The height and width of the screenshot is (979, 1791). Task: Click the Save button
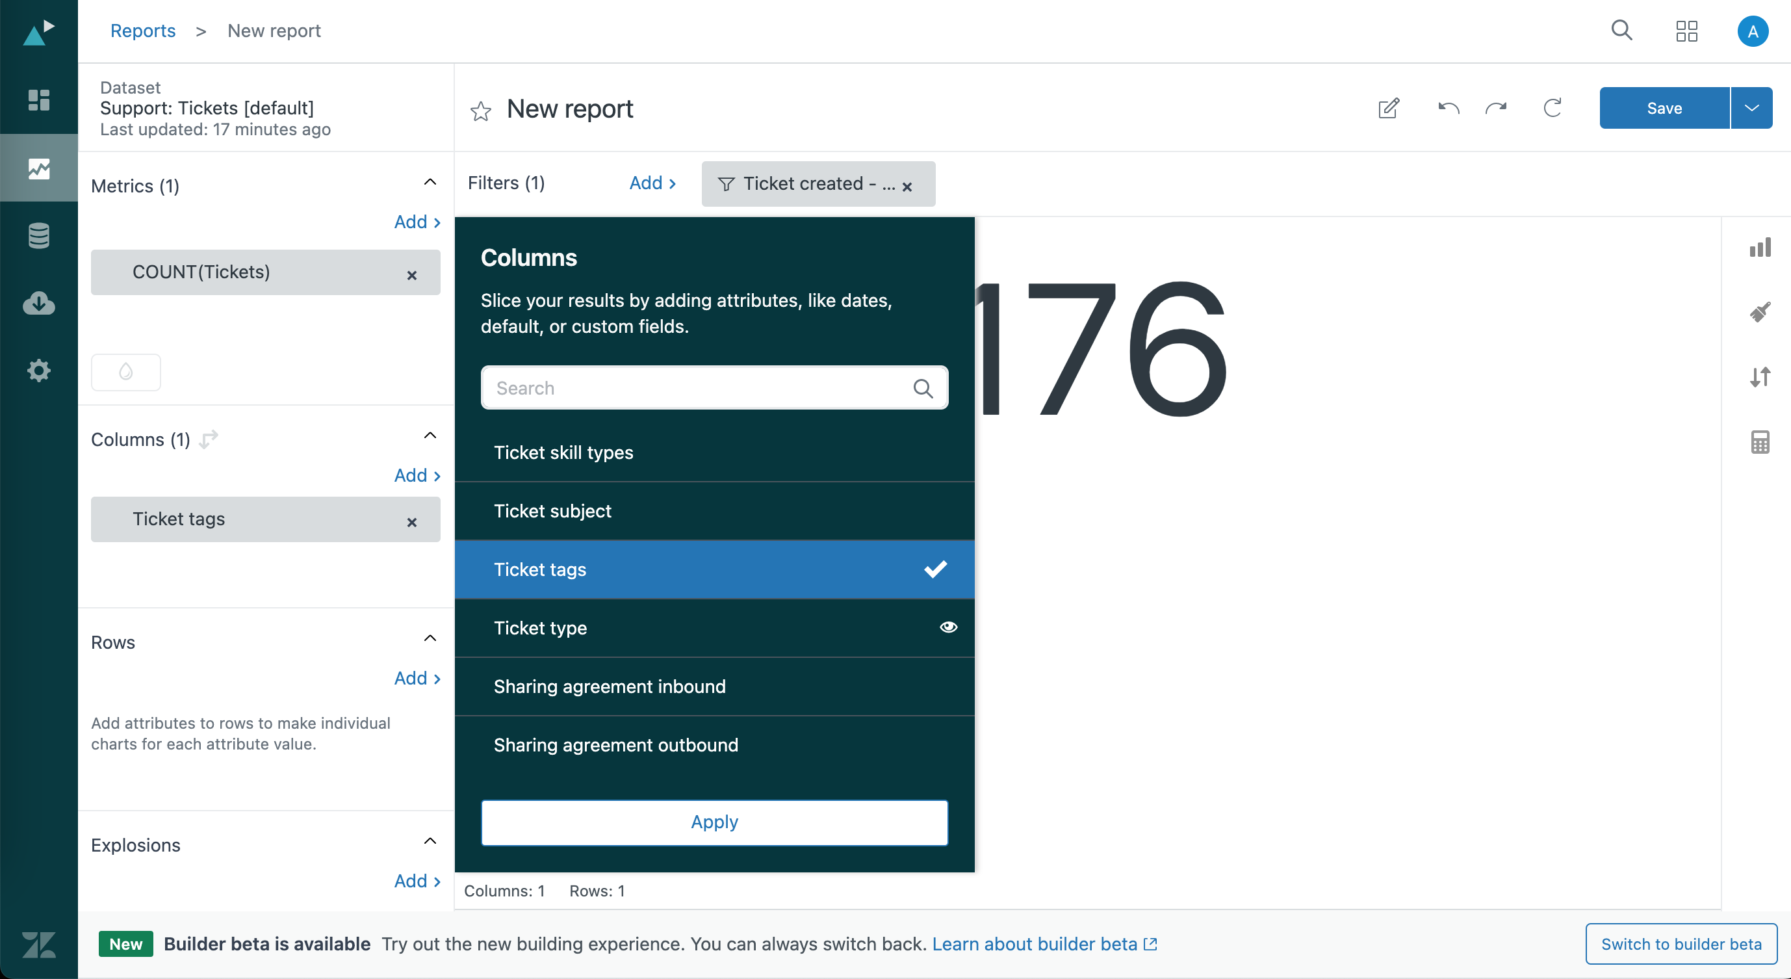coord(1664,108)
